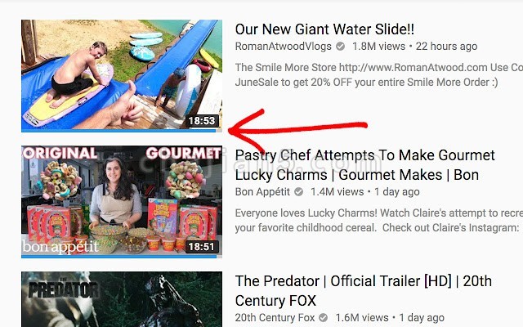Click verified badge next to 20th Century Fox
The image size is (523, 327).
coord(324,317)
